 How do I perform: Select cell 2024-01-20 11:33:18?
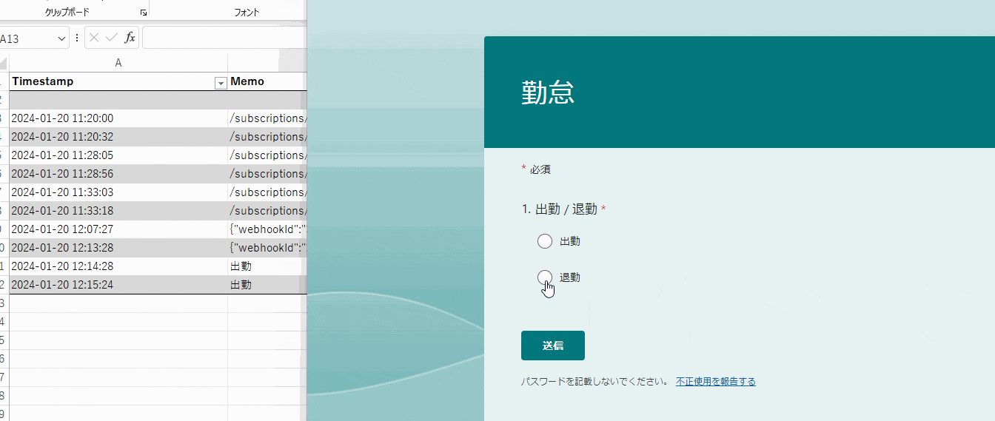pos(118,211)
